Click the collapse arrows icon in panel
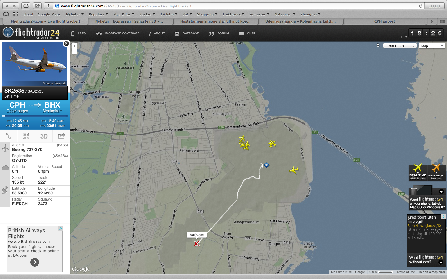Image resolution: width=447 pixels, height=279 pixels. (26, 136)
